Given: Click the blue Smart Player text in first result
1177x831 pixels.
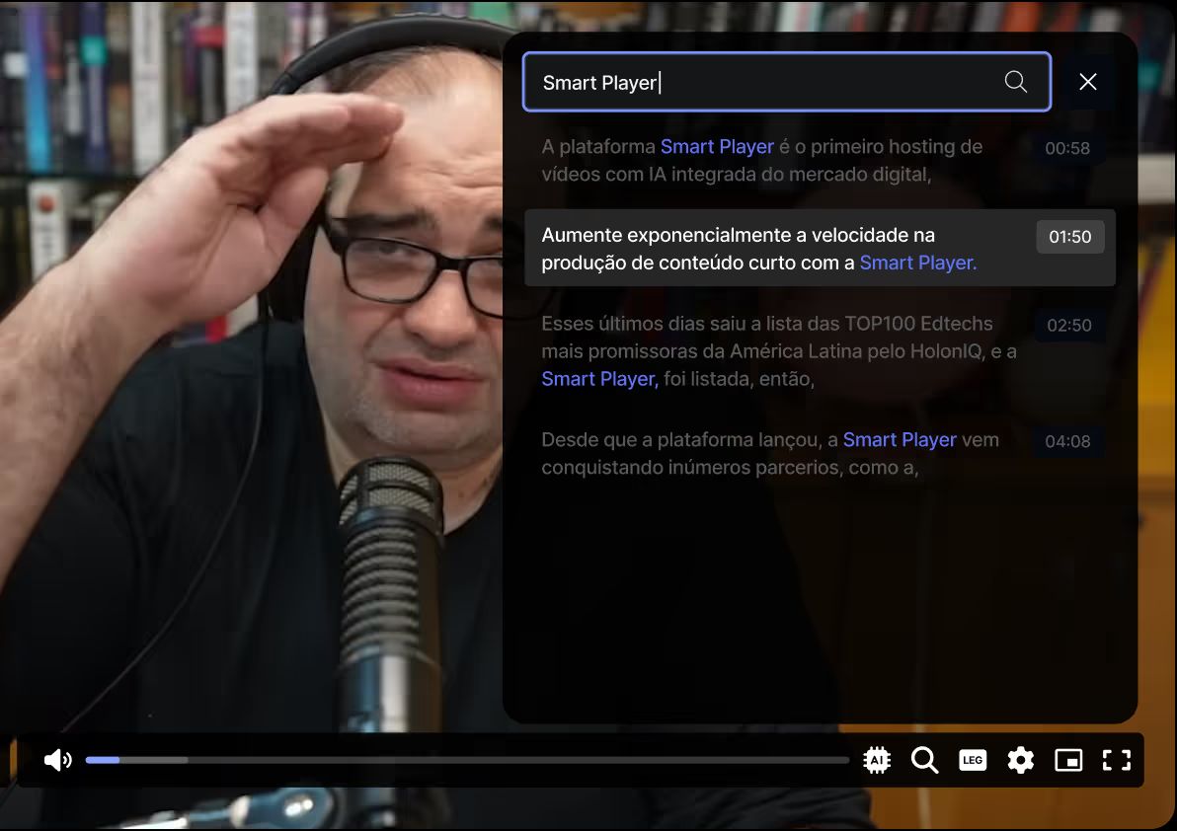Looking at the screenshot, I should 717,146.
